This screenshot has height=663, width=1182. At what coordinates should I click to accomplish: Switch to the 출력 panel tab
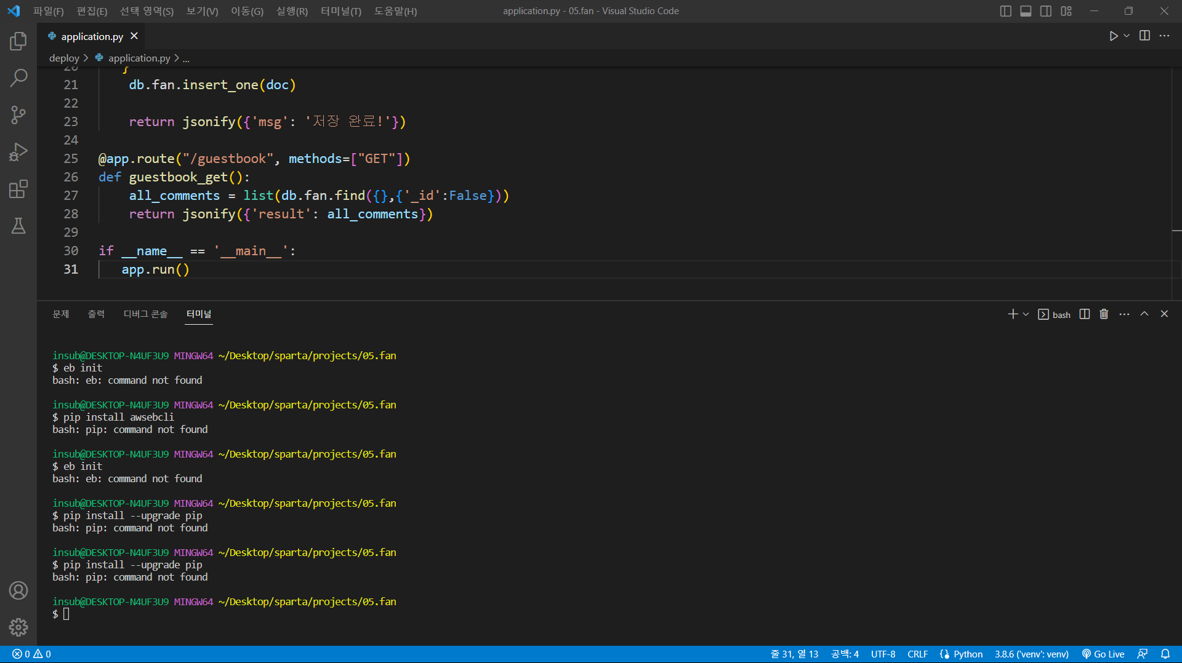pyautogui.click(x=96, y=314)
